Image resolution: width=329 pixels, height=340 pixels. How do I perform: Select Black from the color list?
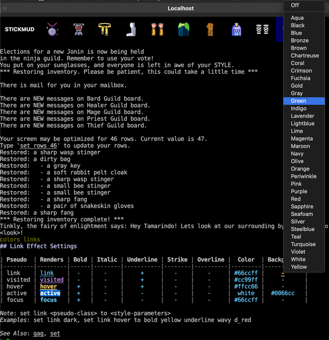[x=304, y=26]
